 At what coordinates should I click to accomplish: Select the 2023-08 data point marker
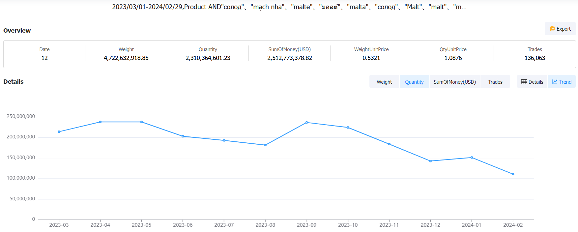(265, 145)
